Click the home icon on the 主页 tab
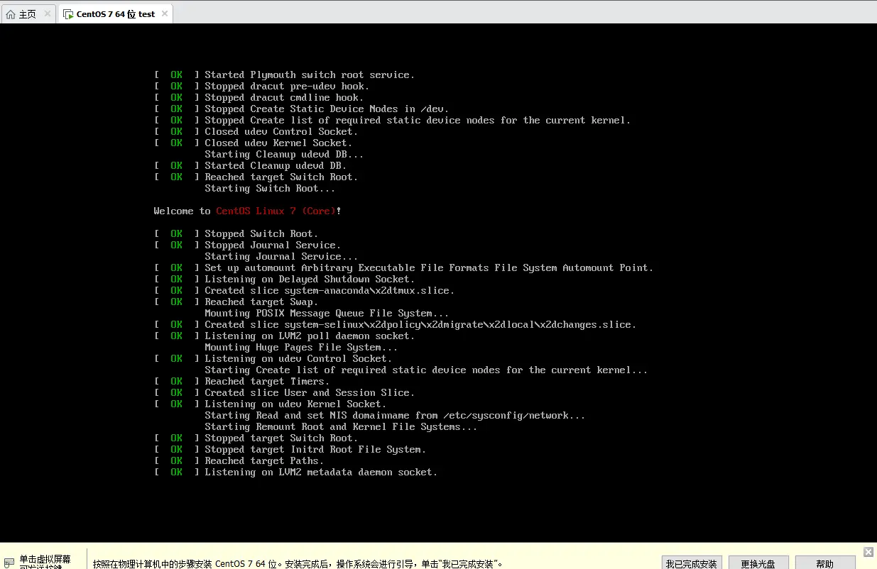 [x=11, y=14]
